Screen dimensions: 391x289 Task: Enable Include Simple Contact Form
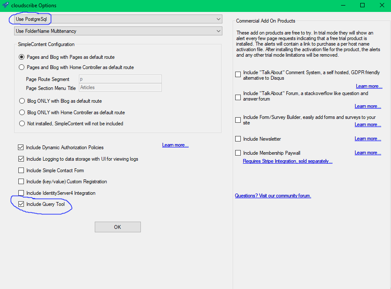(x=21, y=171)
